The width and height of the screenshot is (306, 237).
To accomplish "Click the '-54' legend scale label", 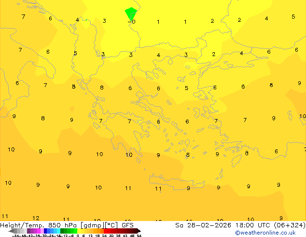I will coord(15,236).
